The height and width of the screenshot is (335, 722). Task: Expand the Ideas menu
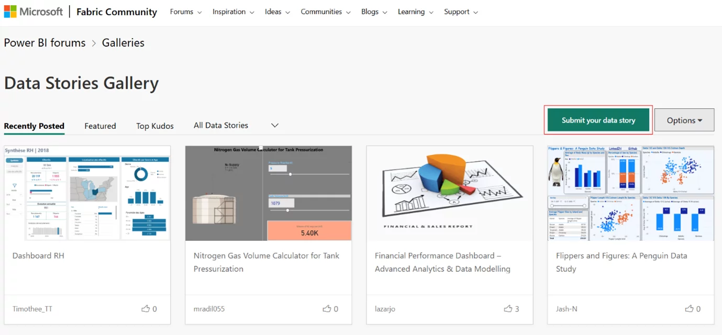point(277,12)
